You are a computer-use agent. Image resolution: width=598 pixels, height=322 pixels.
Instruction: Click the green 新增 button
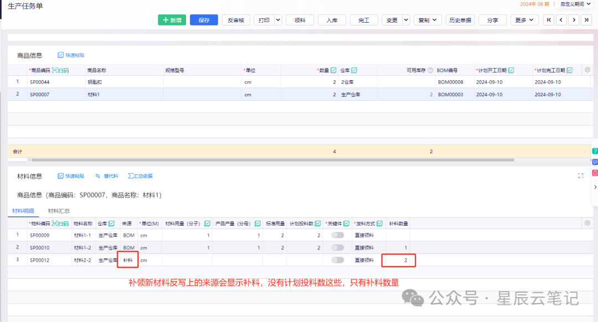[172, 20]
